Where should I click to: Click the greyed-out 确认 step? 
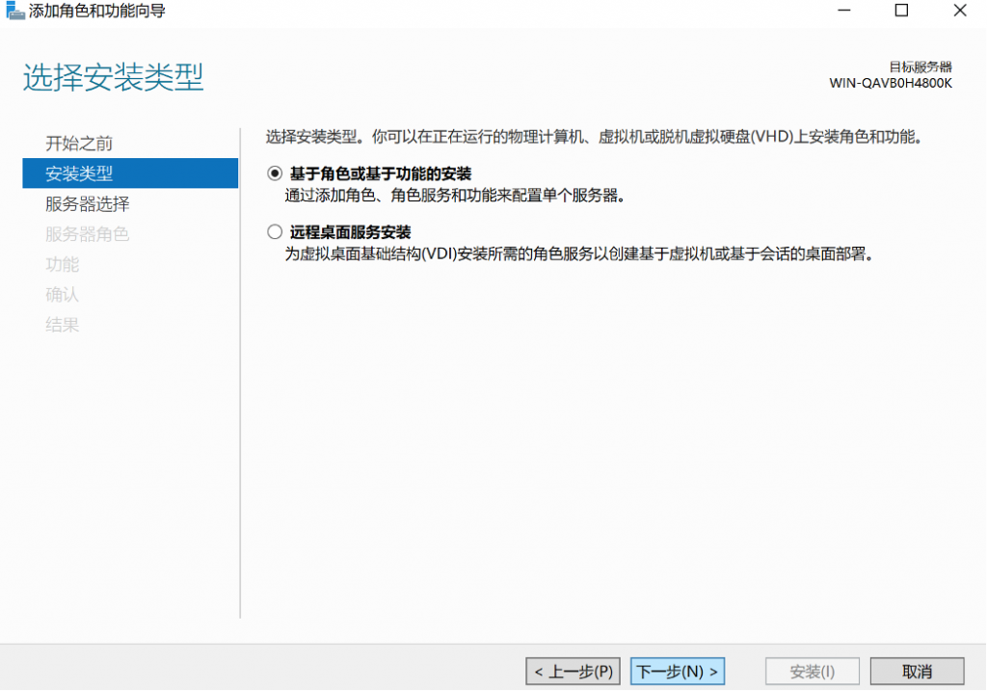[63, 295]
